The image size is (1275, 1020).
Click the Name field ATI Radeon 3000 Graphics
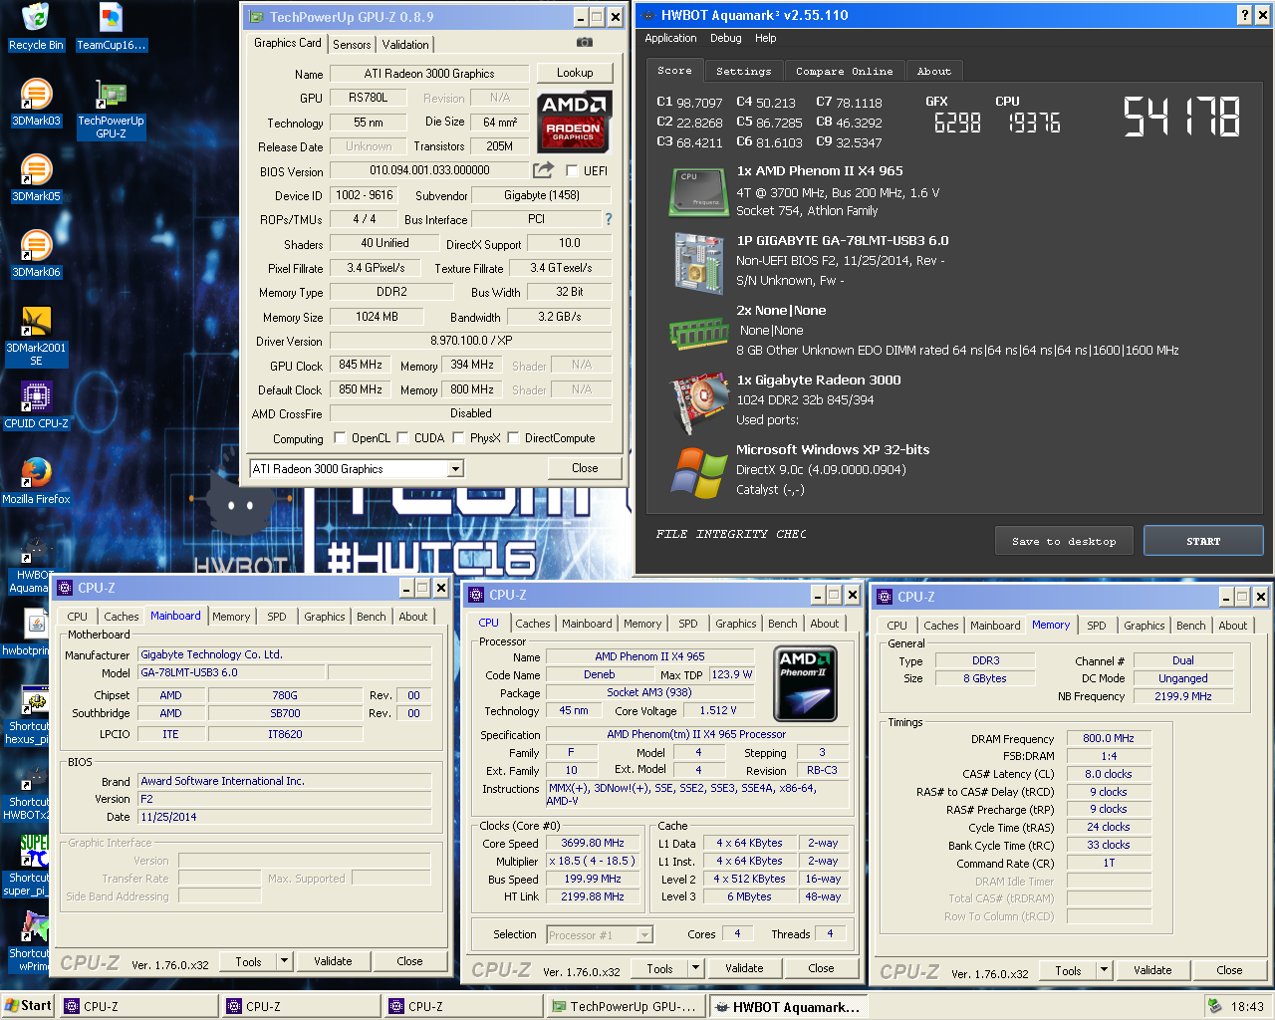coord(429,74)
